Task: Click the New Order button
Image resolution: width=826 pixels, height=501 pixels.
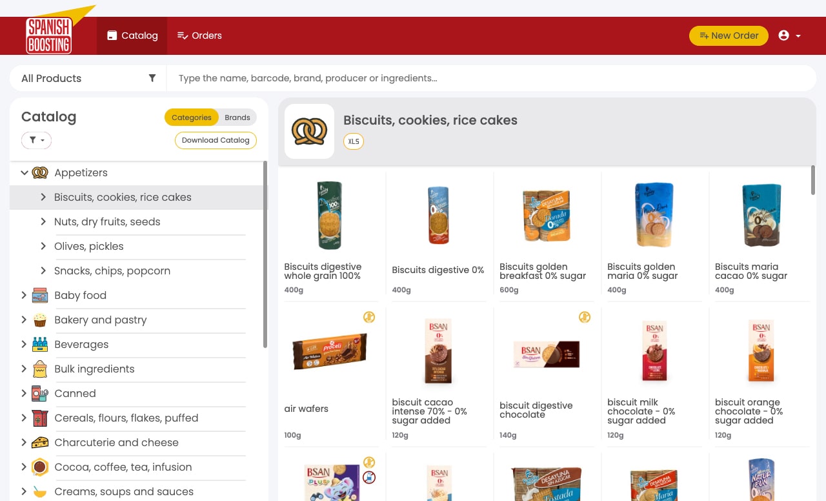Action: pos(729,36)
